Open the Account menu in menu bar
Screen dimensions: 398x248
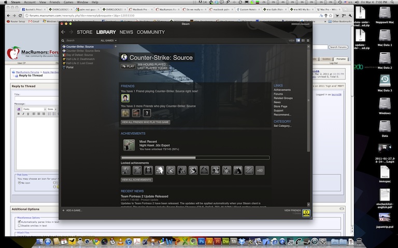point(30,2)
